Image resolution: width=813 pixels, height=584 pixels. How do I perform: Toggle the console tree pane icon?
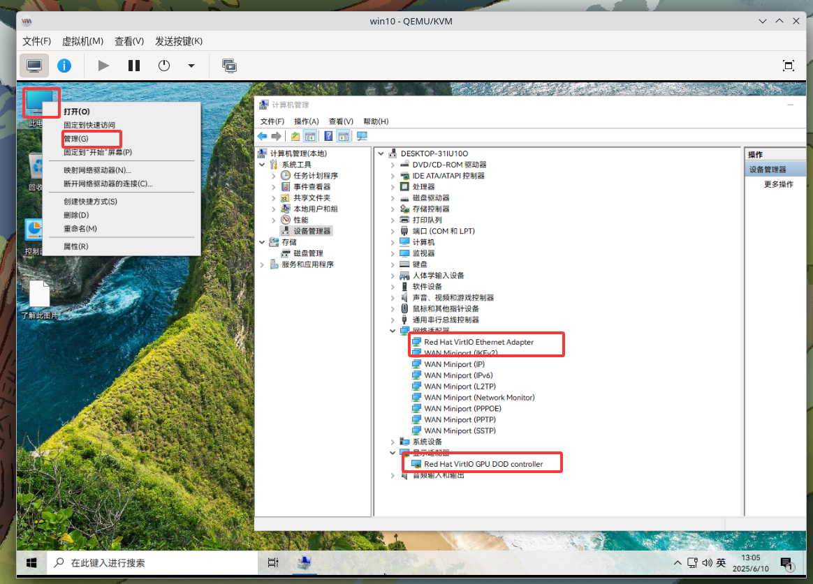pos(310,136)
